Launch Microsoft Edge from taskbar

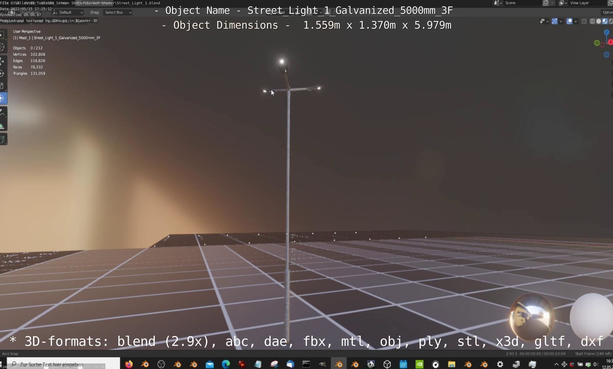[226, 364]
